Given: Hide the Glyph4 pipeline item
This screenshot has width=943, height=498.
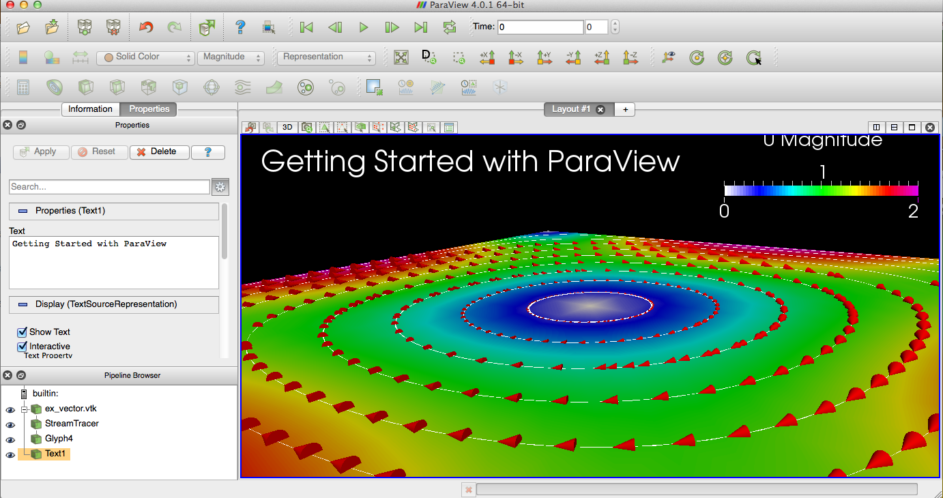Looking at the screenshot, I should click(10, 439).
